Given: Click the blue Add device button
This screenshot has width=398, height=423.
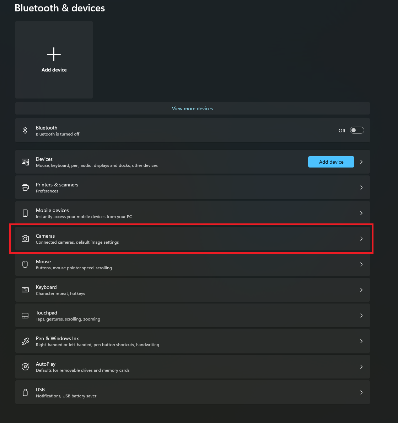Looking at the screenshot, I should pos(331,162).
